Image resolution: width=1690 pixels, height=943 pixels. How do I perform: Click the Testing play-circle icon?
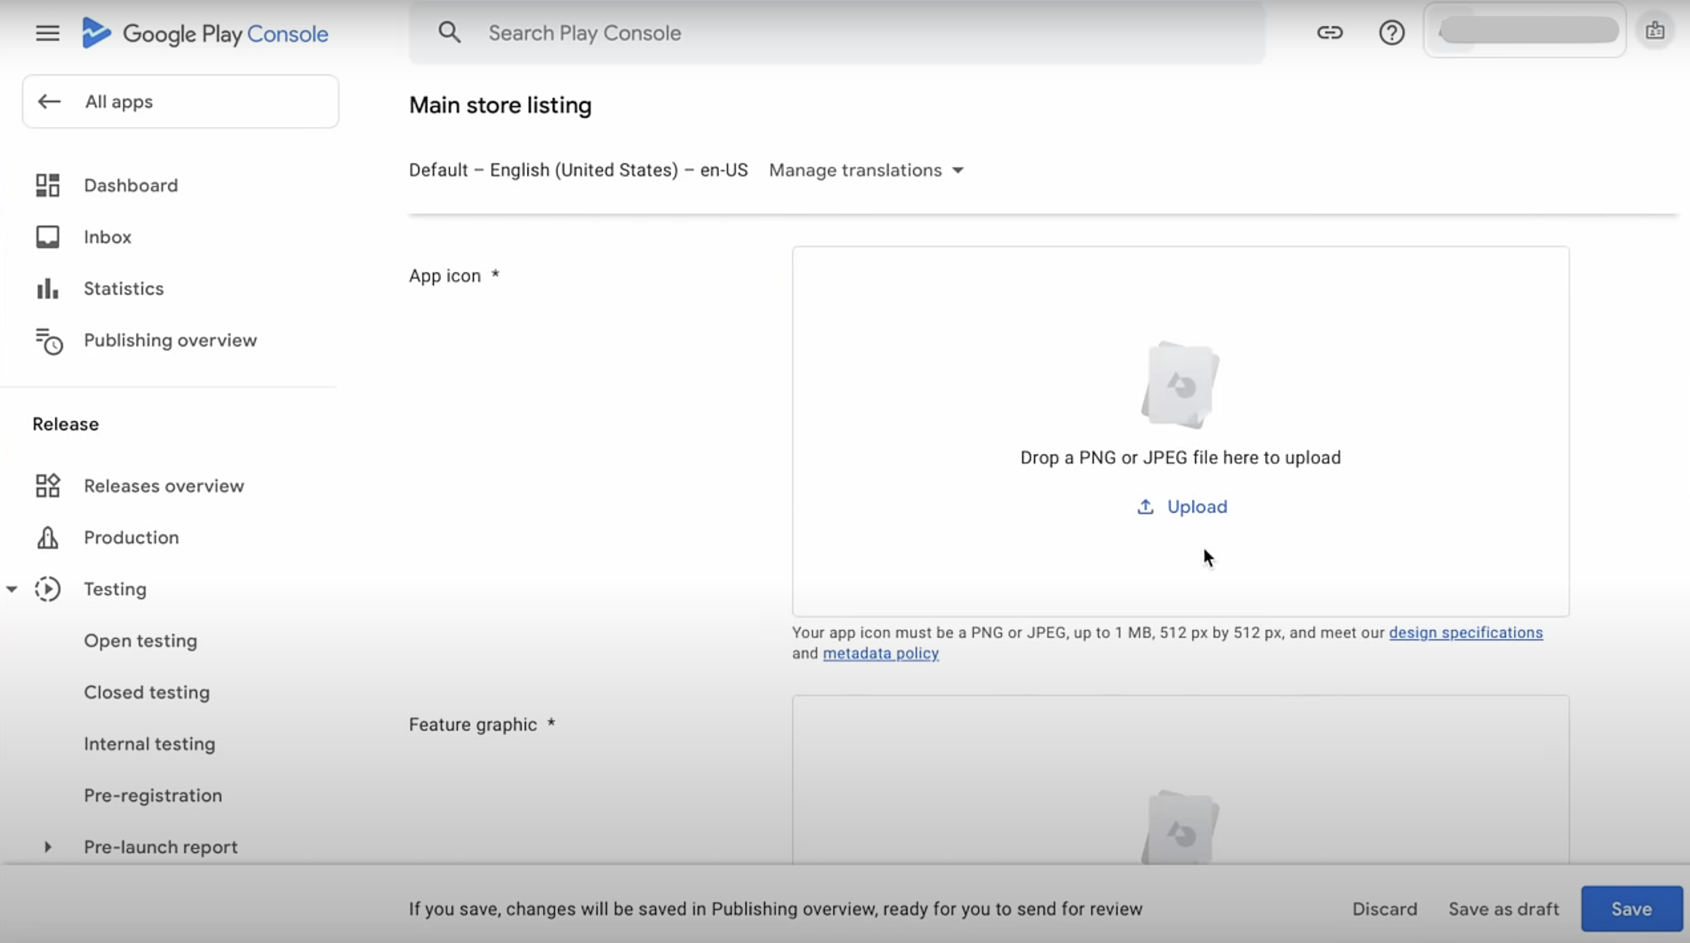(x=47, y=589)
